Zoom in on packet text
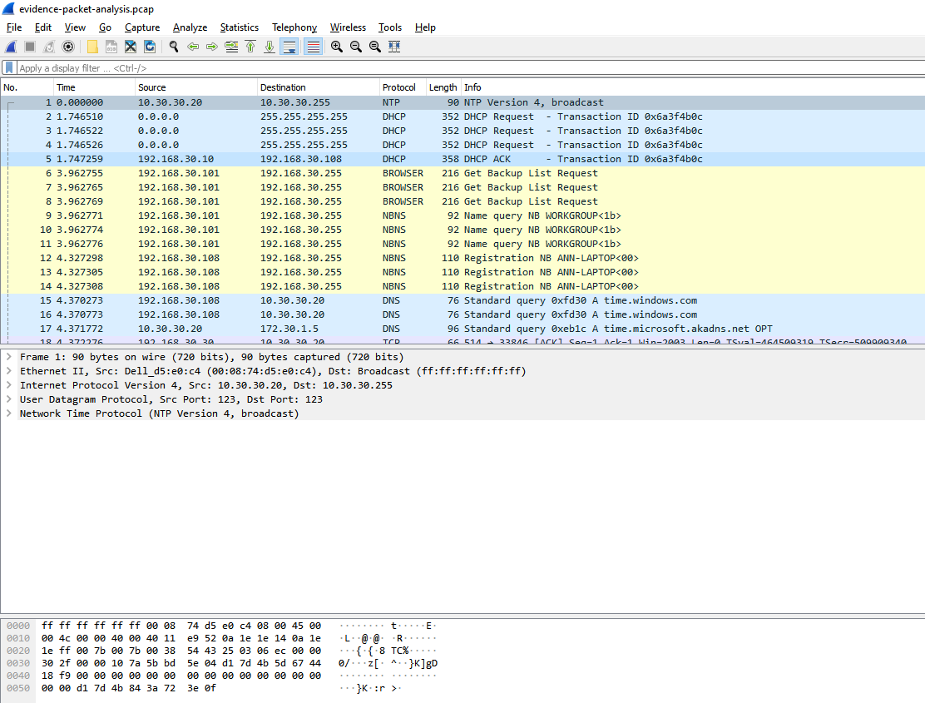Image resolution: width=925 pixels, height=703 pixels. (x=337, y=47)
